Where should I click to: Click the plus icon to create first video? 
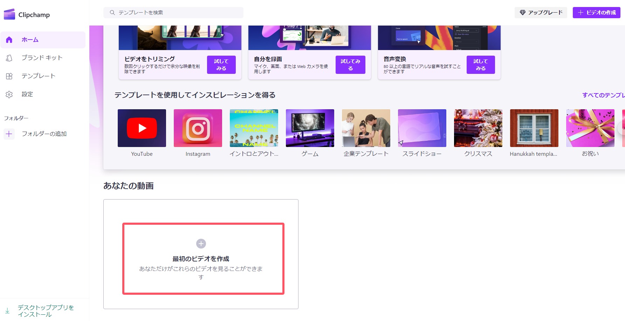pos(201,244)
